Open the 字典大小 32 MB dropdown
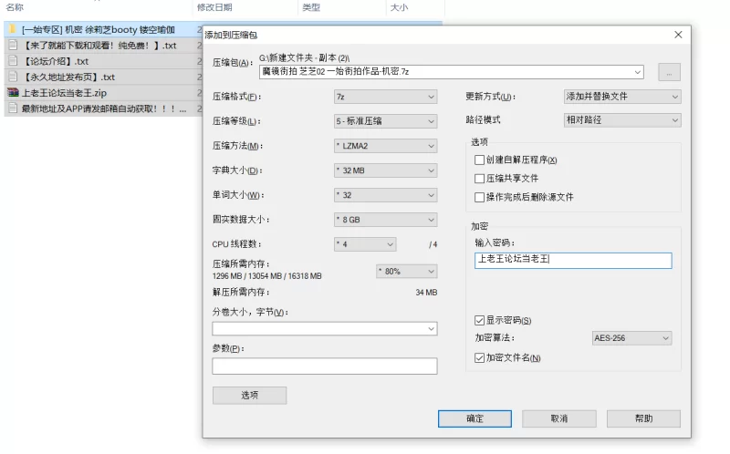 [x=385, y=170]
